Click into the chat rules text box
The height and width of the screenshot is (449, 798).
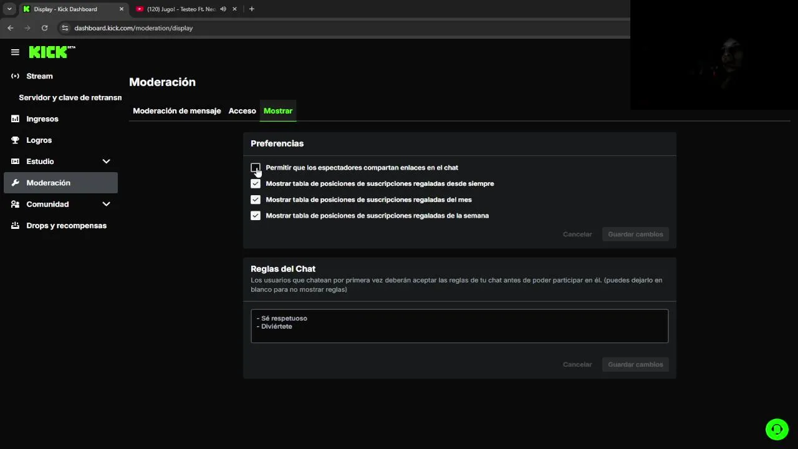[459, 326]
